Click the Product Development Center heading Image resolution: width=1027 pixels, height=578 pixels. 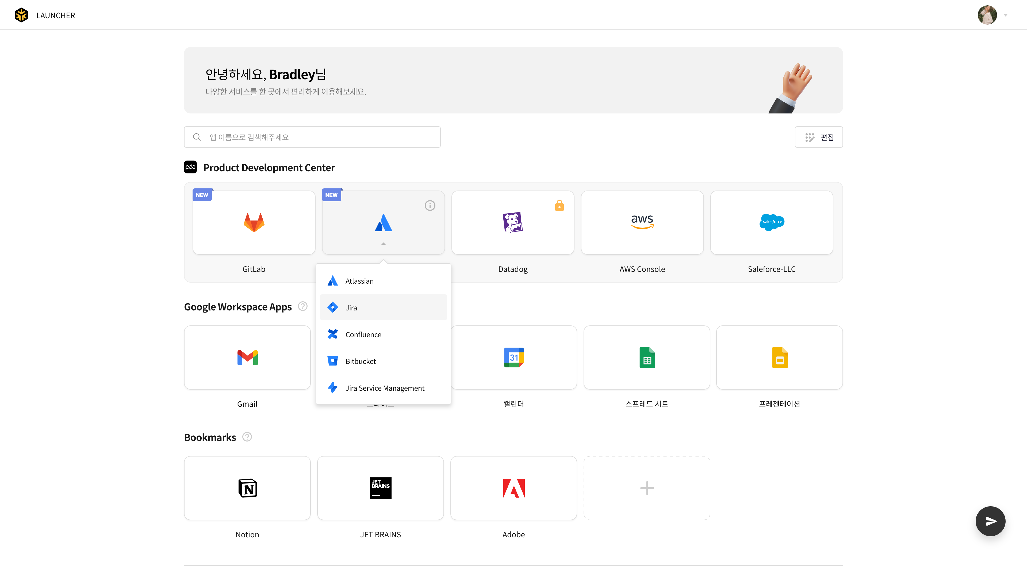point(269,168)
